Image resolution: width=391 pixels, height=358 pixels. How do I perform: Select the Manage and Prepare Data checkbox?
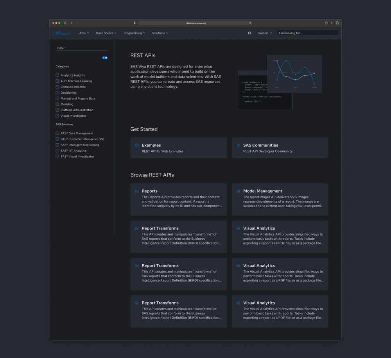57,98
